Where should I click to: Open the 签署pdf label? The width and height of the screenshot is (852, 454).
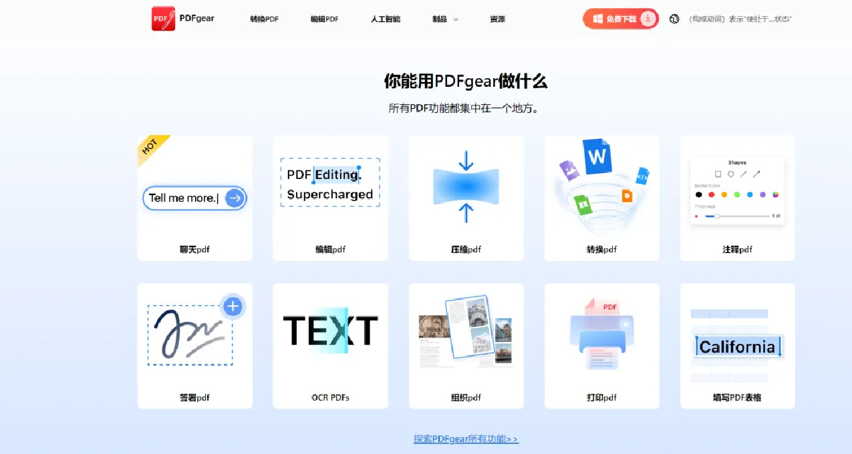click(195, 397)
